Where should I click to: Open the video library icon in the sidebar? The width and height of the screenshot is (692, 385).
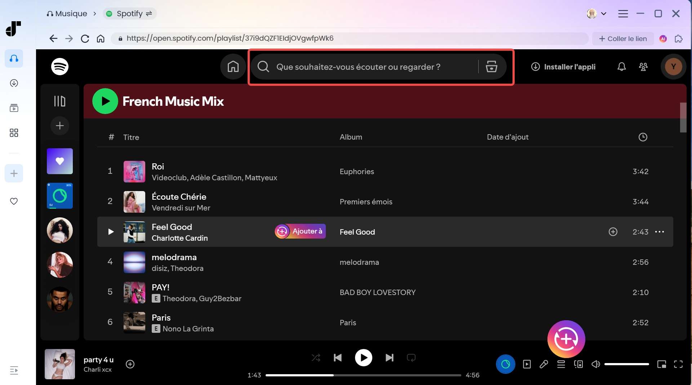click(14, 108)
